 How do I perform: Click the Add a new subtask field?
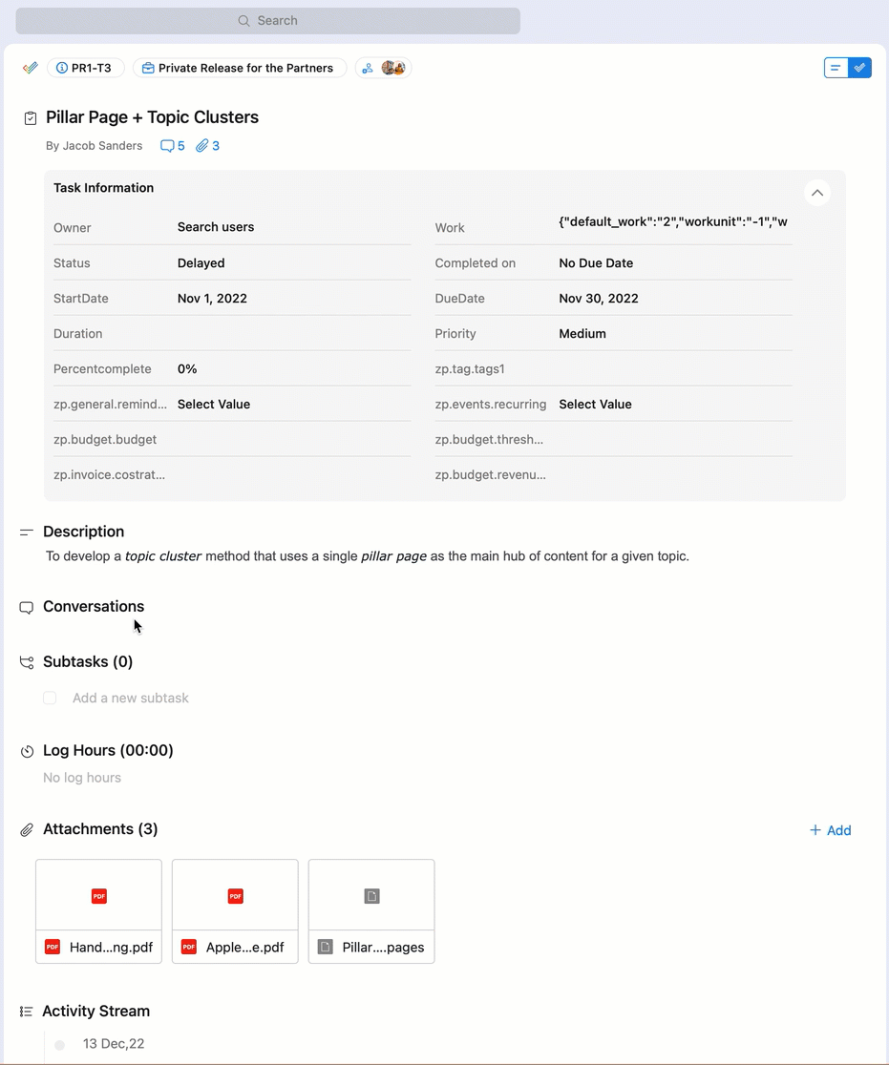[131, 698]
